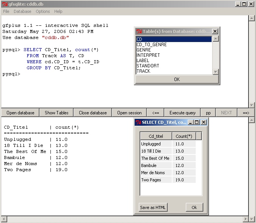The image size is (256, 223).
Task: Click the Cd_titel column header
Action: coord(156,136)
